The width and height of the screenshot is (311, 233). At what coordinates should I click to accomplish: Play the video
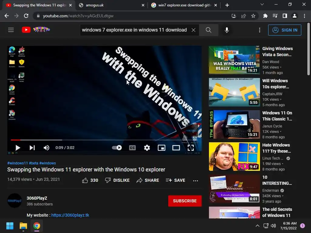[18, 148]
